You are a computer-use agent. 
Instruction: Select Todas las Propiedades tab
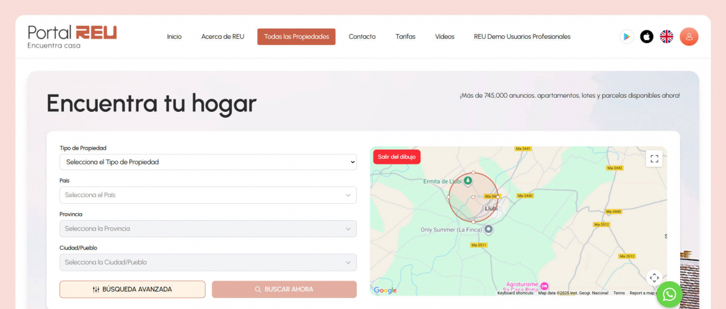coord(296,36)
